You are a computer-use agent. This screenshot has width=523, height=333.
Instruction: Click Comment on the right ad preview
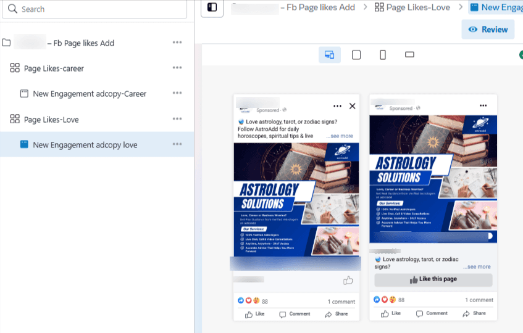click(x=432, y=313)
